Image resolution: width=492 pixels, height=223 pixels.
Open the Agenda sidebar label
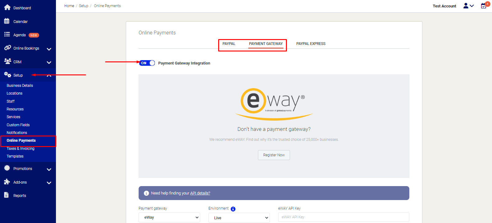[x=20, y=35]
